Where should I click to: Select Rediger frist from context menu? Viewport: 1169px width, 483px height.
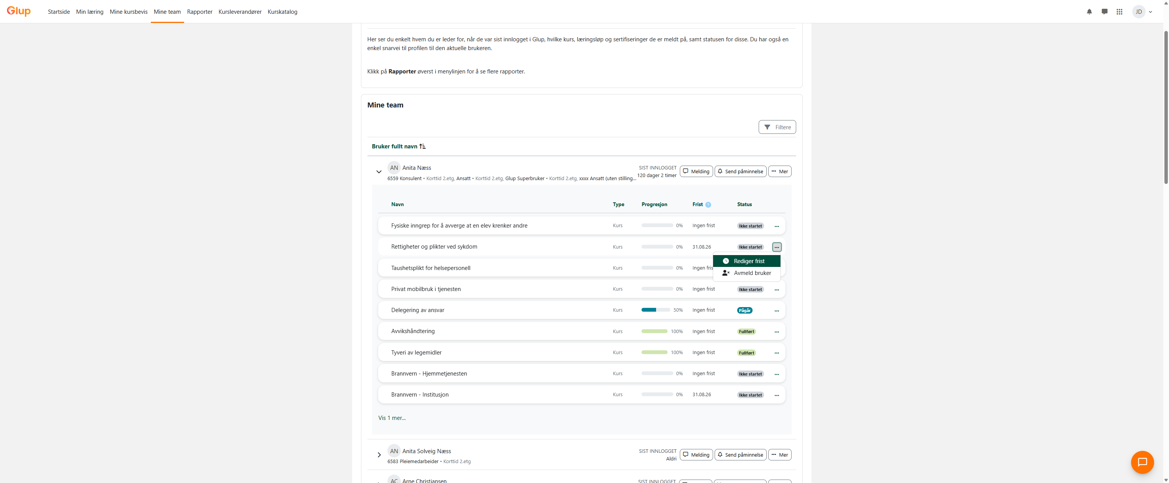[x=746, y=261]
